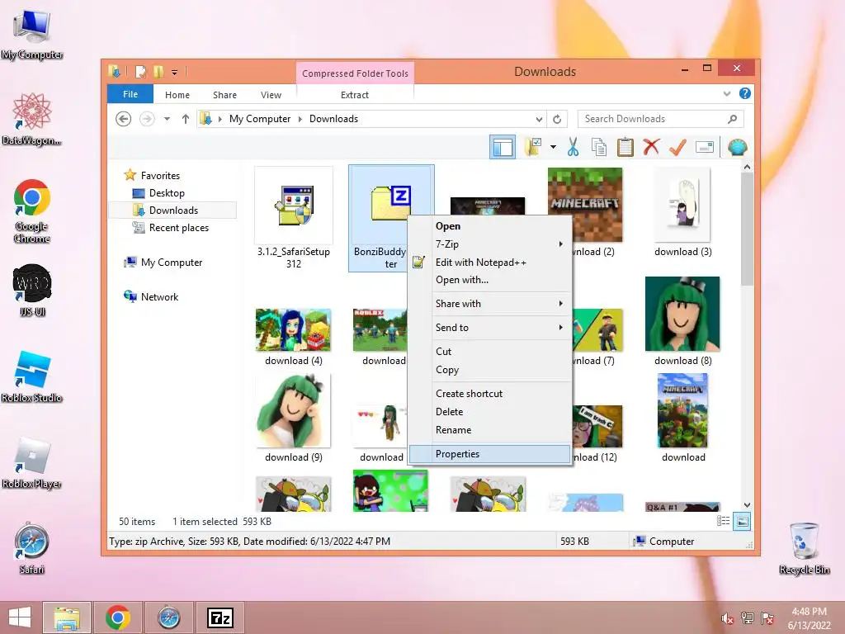845x634 pixels.
Task: Click the Refresh button in address bar
Action: (557, 119)
